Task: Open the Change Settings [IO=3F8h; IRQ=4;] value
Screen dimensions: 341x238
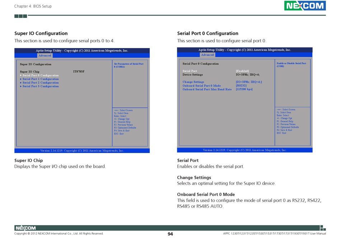Action: tap(249, 82)
